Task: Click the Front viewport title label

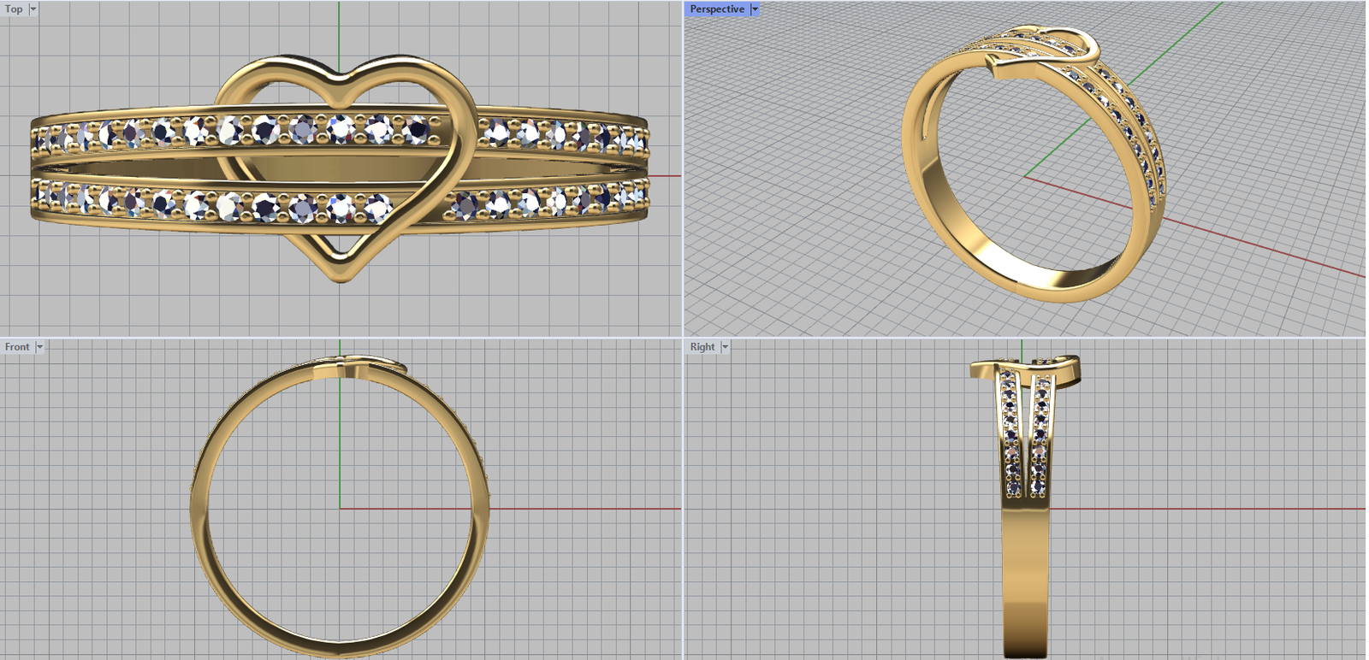Action: [x=16, y=347]
